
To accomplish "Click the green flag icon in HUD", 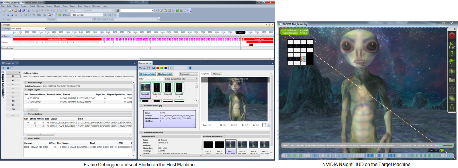I will click(452, 62).
